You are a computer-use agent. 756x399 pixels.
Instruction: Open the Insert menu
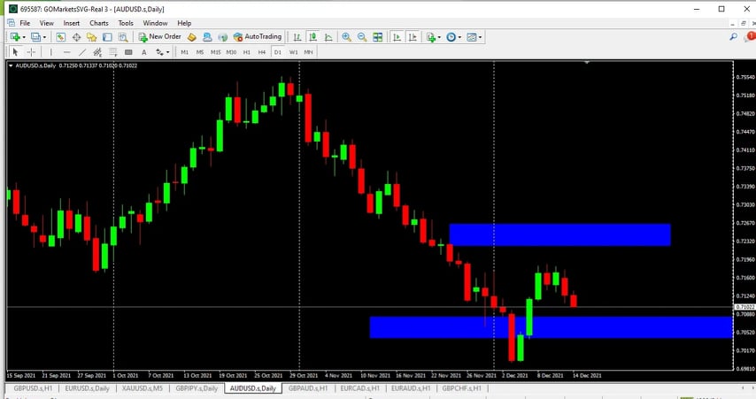point(72,23)
